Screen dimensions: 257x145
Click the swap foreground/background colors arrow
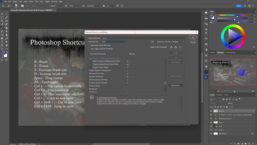pyautogui.click(x=7, y=52)
